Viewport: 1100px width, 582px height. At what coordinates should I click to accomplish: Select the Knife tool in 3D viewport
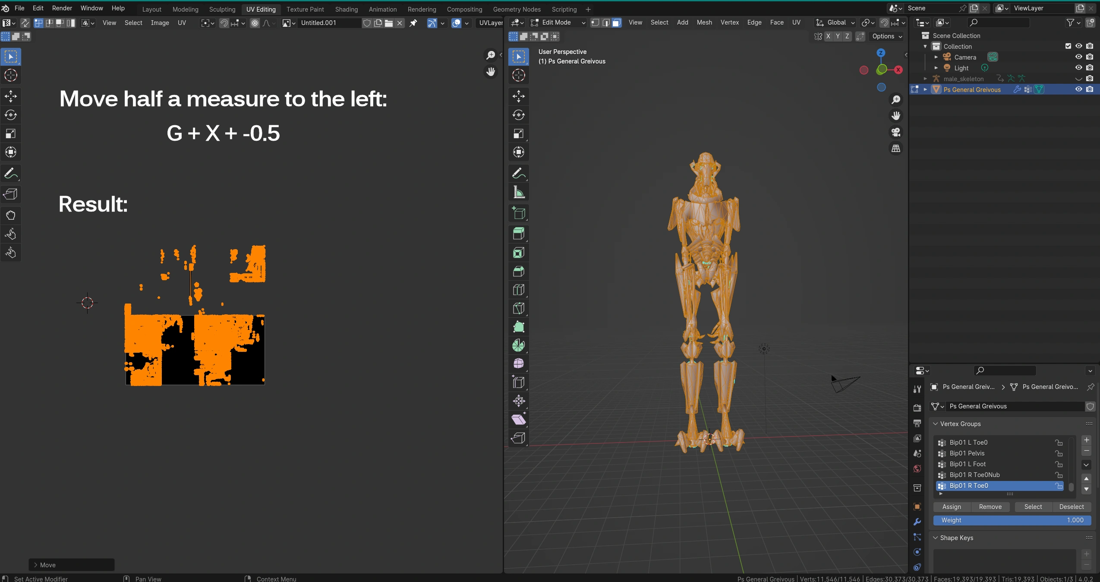click(518, 308)
